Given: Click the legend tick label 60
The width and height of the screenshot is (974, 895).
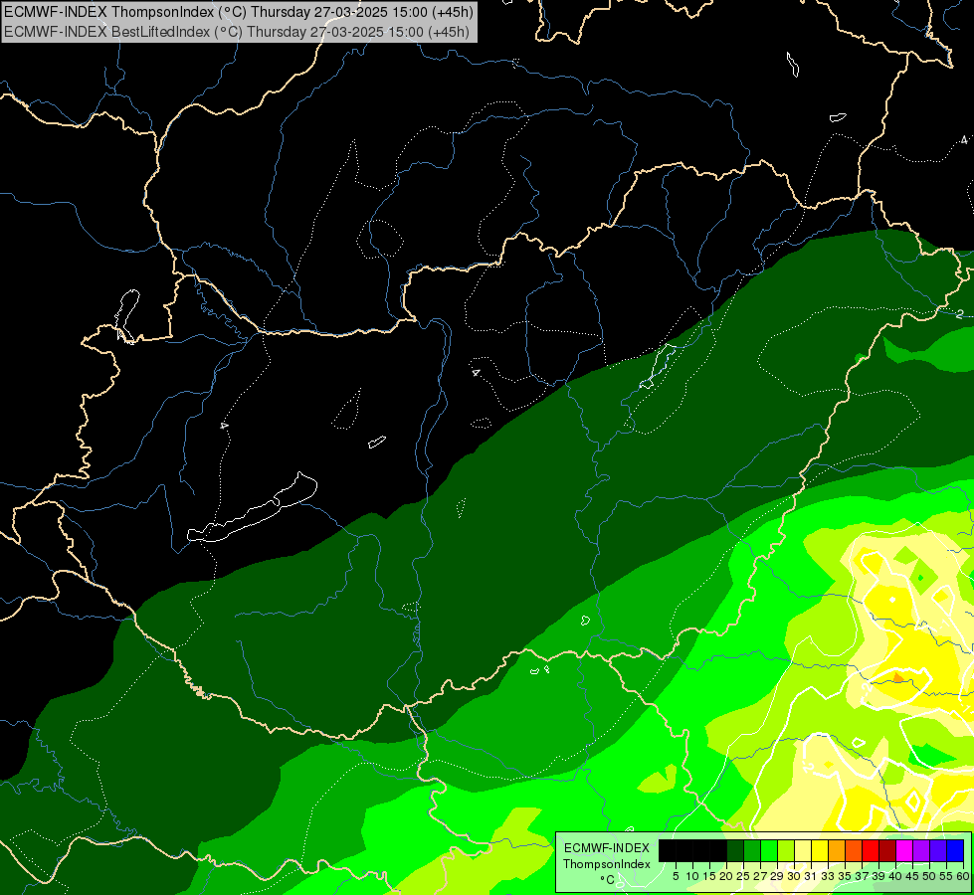Looking at the screenshot, I should point(963,876).
